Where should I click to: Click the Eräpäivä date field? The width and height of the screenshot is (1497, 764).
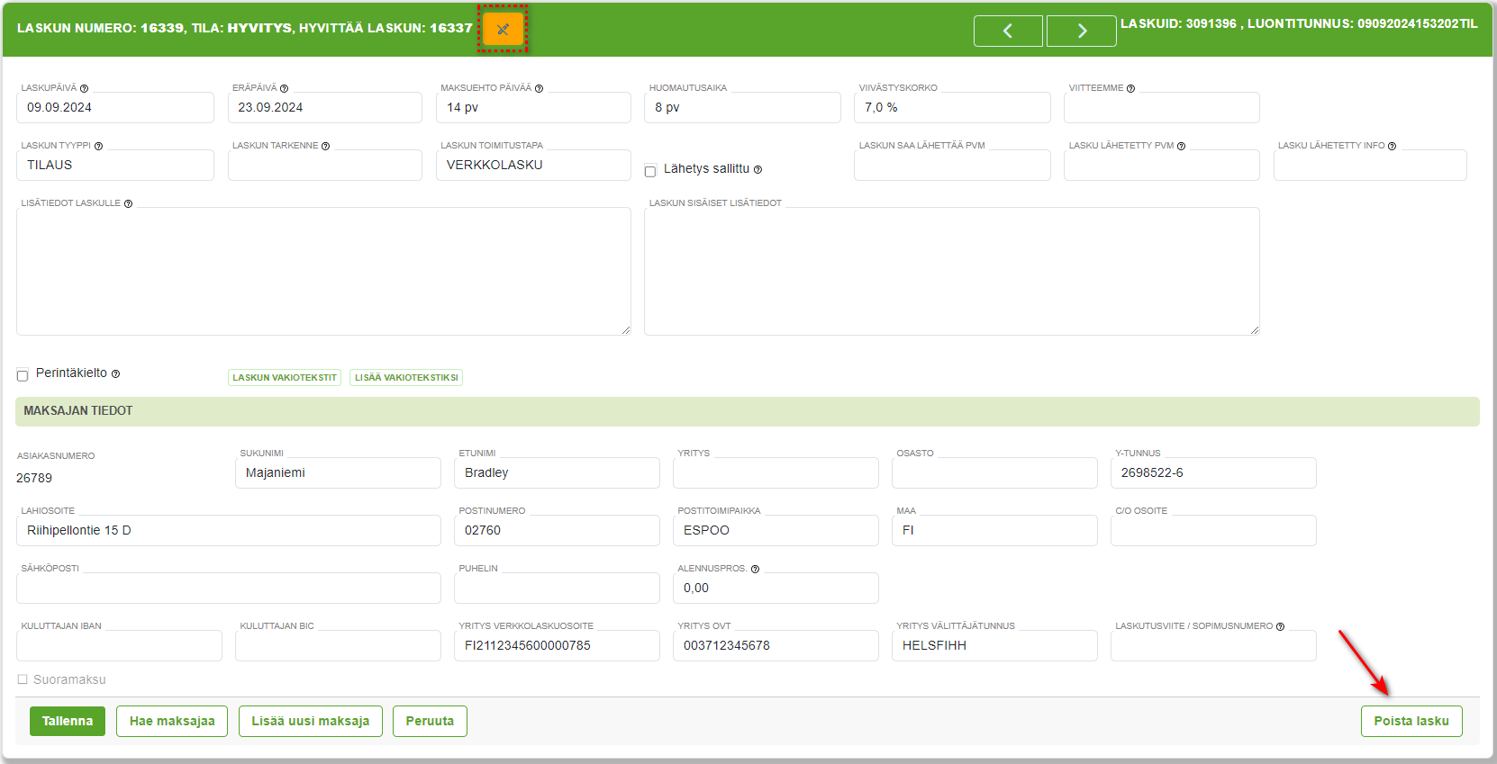(x=325, y=107)
